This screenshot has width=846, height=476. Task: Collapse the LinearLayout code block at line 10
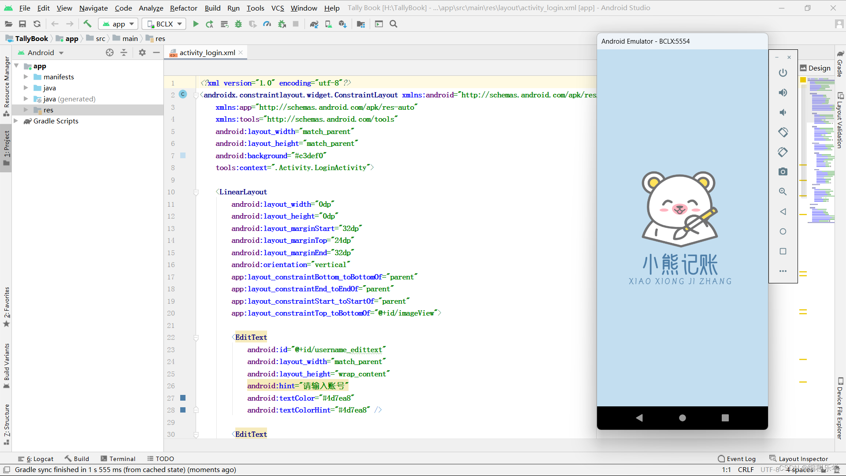tap(196, 193)
